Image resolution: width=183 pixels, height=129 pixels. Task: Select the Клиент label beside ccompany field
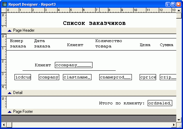(x=43, y=65)
